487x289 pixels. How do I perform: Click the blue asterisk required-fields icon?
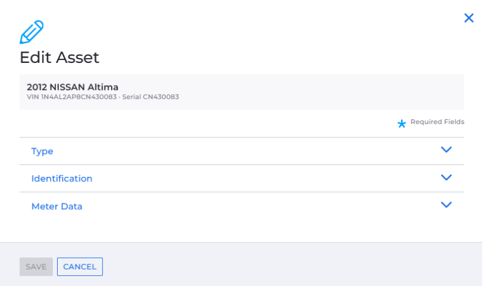pyautogui.click(x=402, y=124)
